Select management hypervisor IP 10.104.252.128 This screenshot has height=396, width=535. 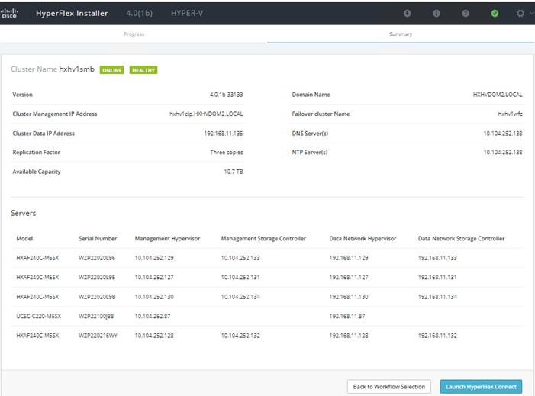coord(154,336)
